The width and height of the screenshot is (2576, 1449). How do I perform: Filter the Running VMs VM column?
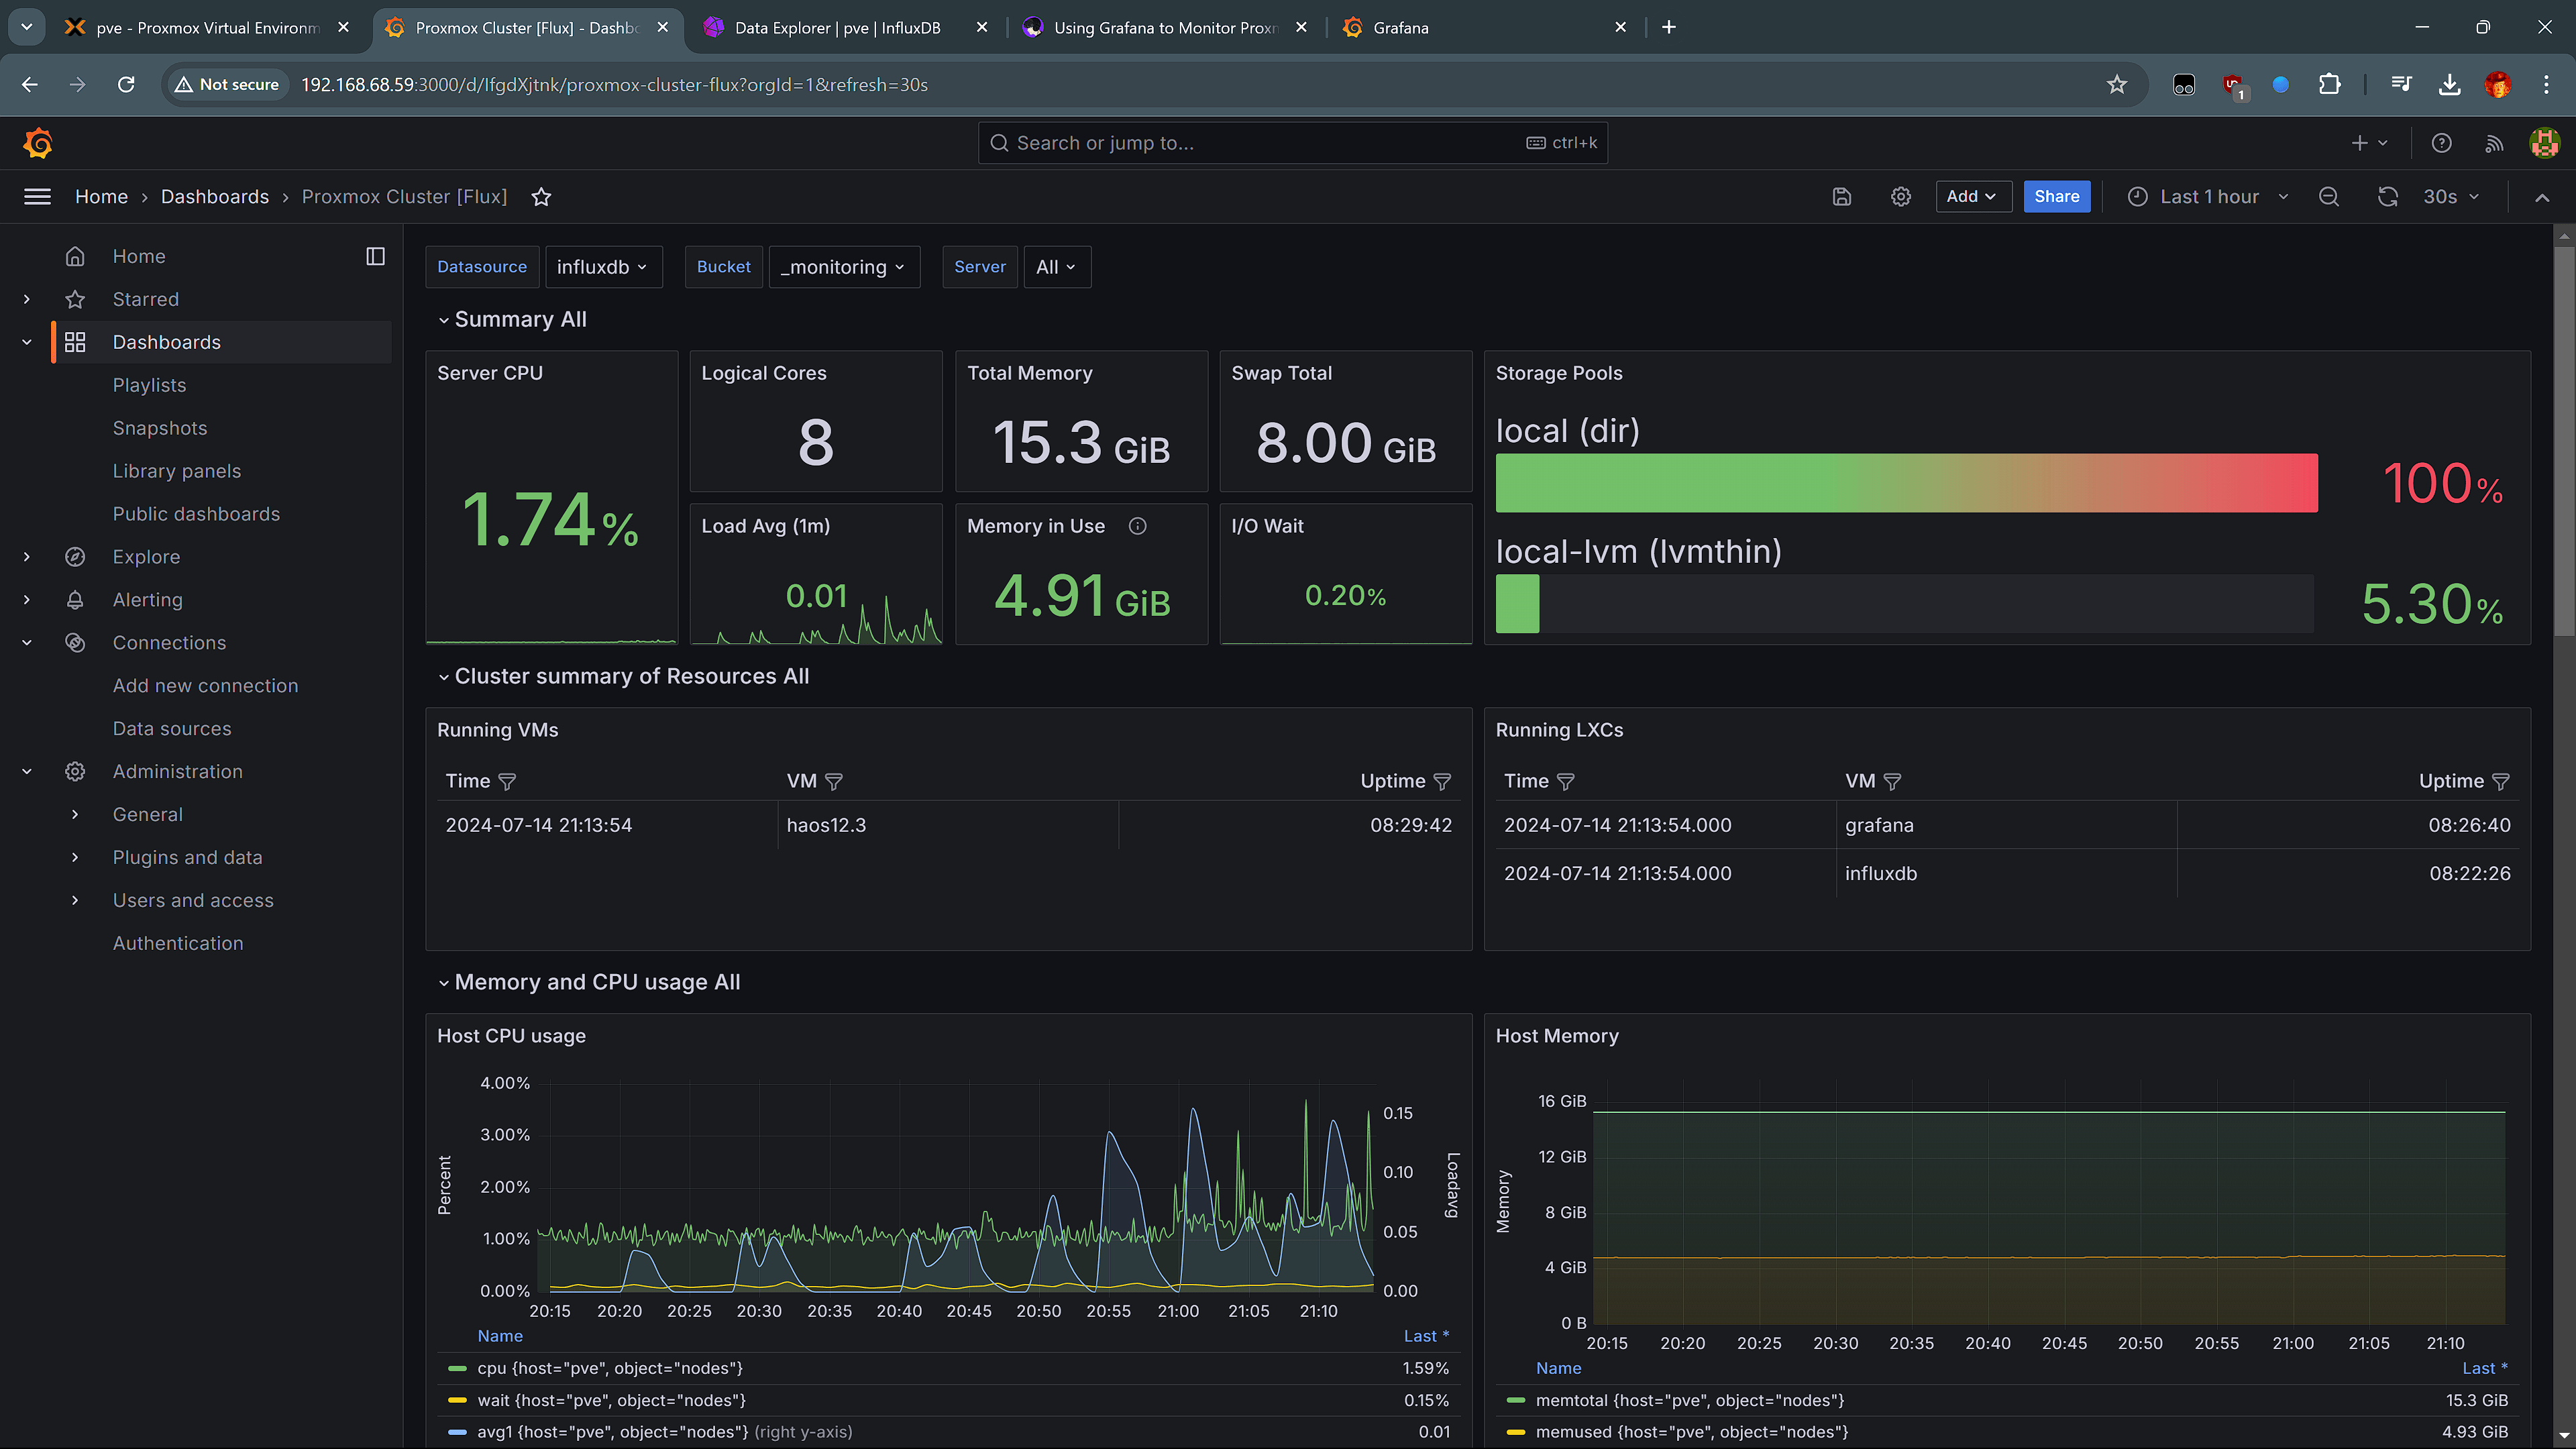[834, 782]
